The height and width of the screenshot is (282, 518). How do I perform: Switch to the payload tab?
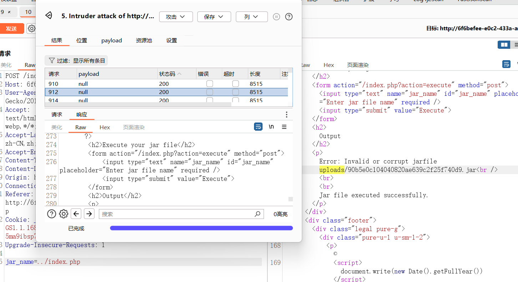(x=112, y=40)
